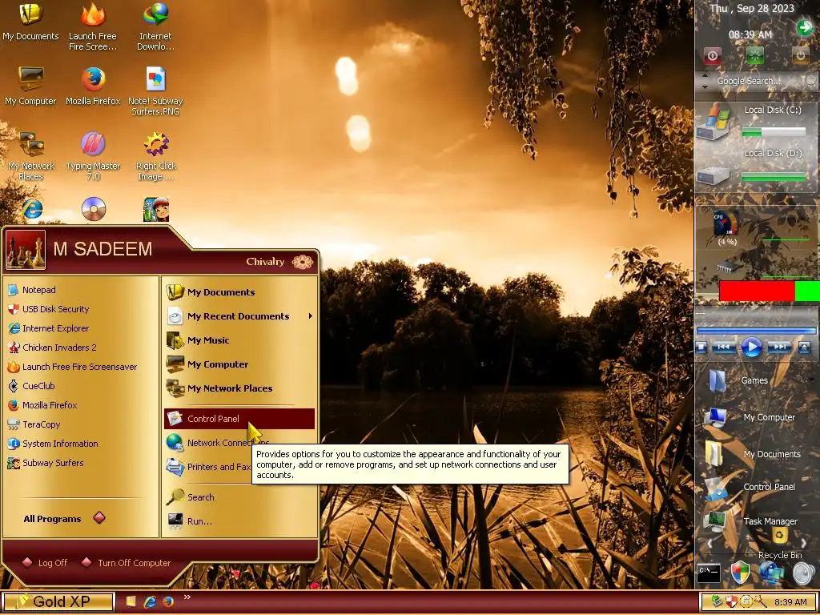The image size is (820, 615).
Task: Click the CPU meter gauge icon
Action: point(726,224)
